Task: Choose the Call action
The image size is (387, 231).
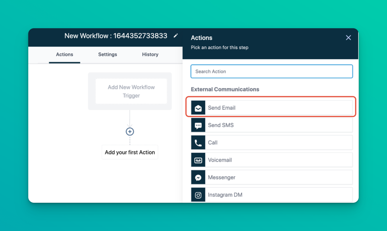Action: (272, 143)
